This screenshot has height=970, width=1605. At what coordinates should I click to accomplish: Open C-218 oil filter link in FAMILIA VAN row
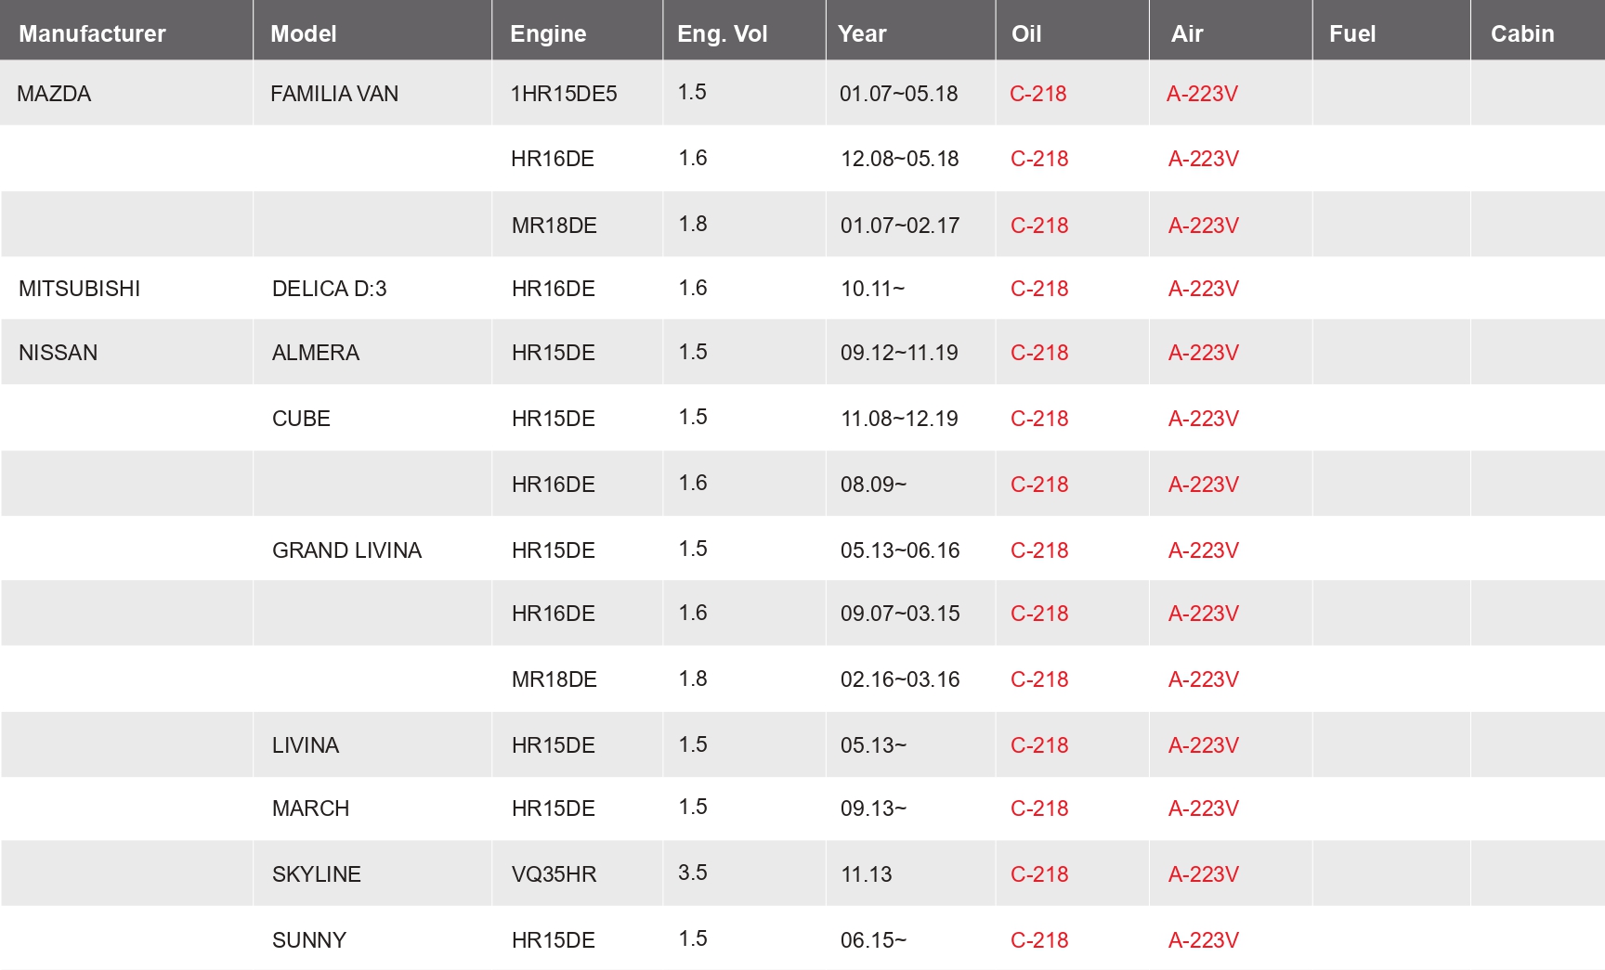point(1037,94)
